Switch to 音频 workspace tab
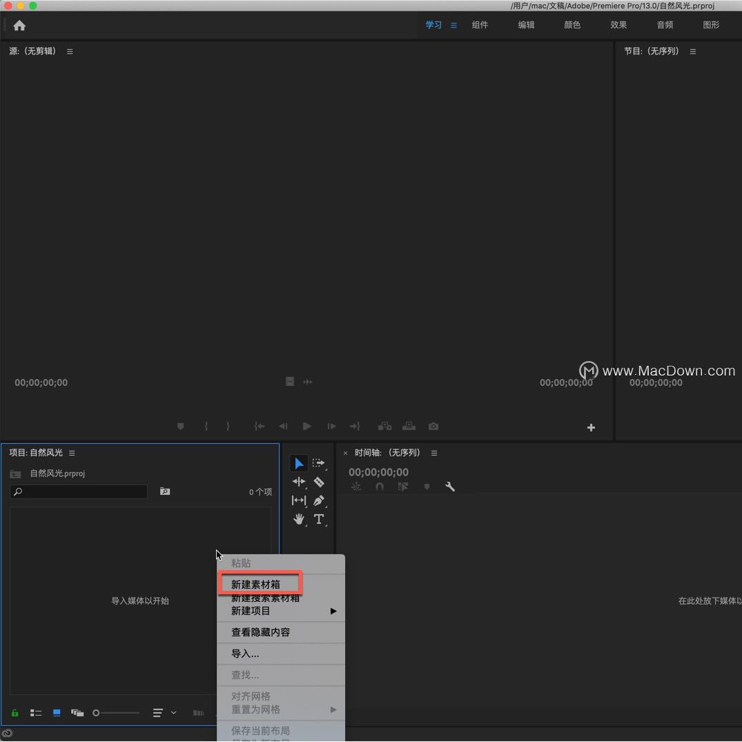 coord(665,25)
